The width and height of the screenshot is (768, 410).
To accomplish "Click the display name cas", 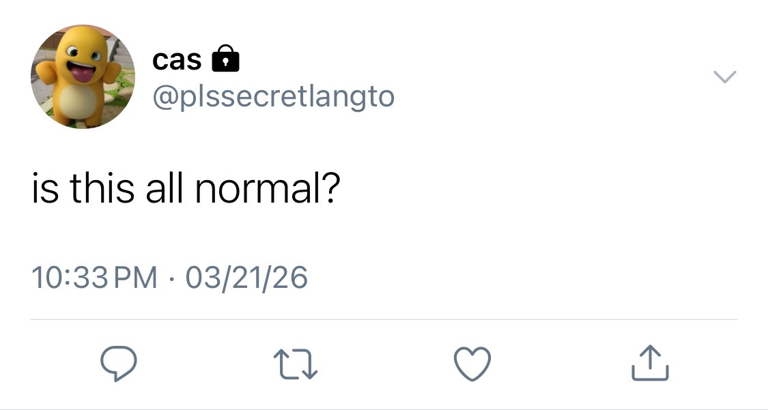I will coord(177,60).
